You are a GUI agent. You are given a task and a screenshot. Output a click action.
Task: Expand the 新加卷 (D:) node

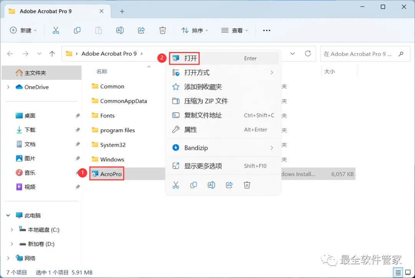12,244
